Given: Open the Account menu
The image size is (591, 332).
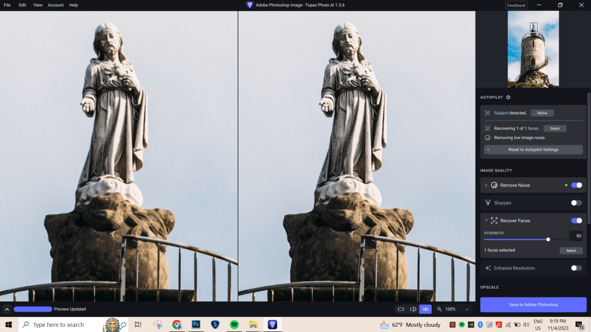Looking at the screenshot, I should coord(56,5).
